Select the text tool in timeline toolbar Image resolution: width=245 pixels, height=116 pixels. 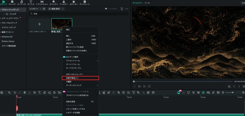(40, 93)
